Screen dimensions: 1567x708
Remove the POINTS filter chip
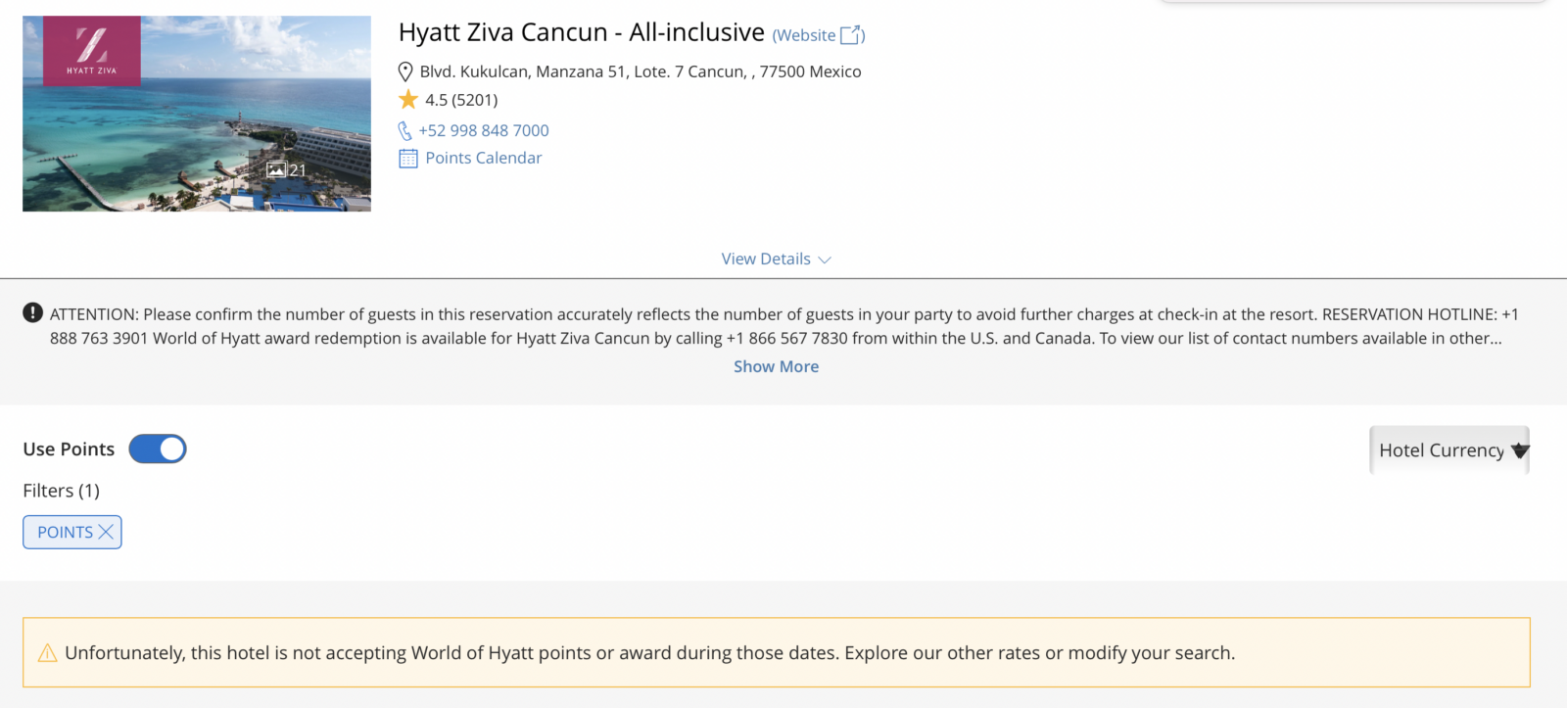[106, 532]
